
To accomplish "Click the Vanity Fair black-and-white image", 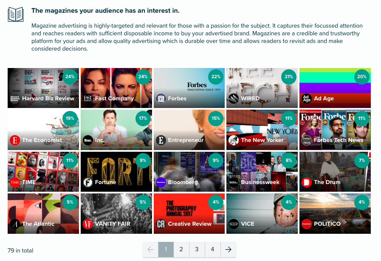I will click(116, 213).
